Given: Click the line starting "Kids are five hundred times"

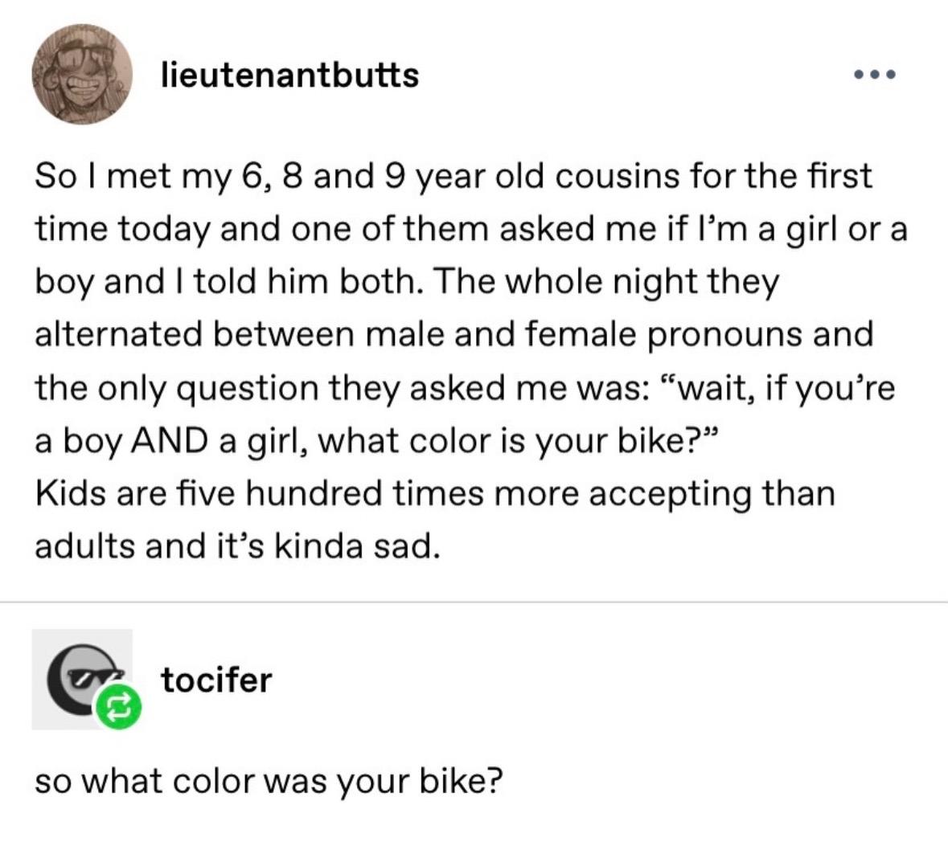Looking at the screenshot, I should (x=434, y=492).
